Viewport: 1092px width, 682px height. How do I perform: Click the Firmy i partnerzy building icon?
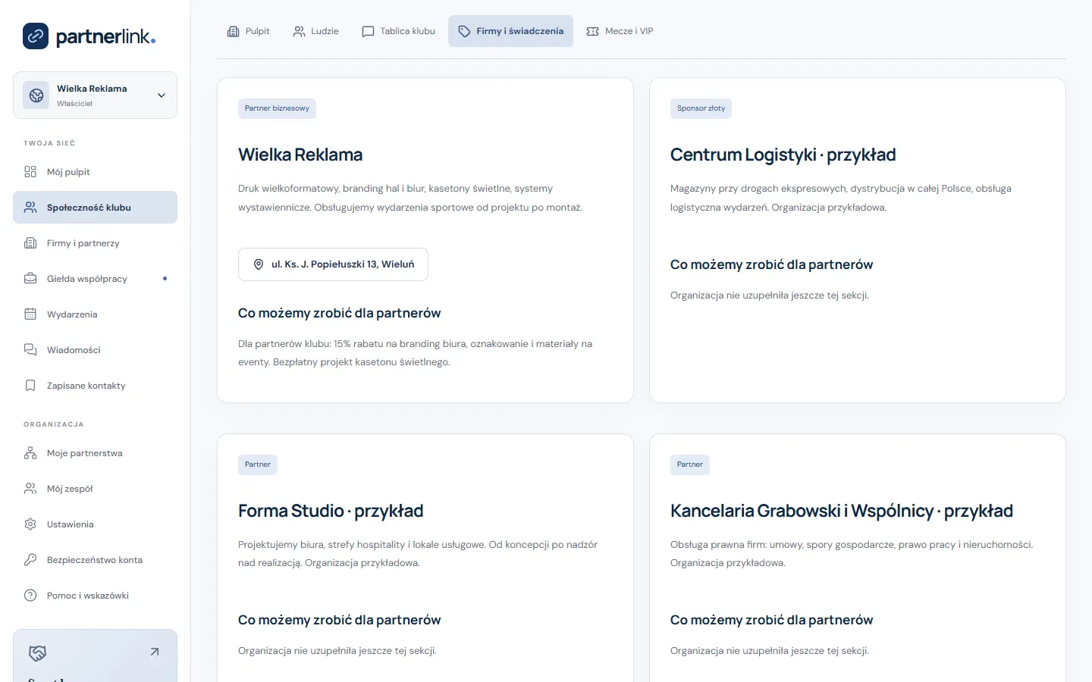pos(30,243)
